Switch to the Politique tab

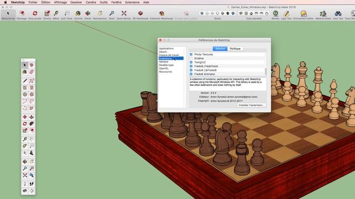(x=235, y=49)
